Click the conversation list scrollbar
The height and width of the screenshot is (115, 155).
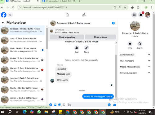(x=47, y=38)
